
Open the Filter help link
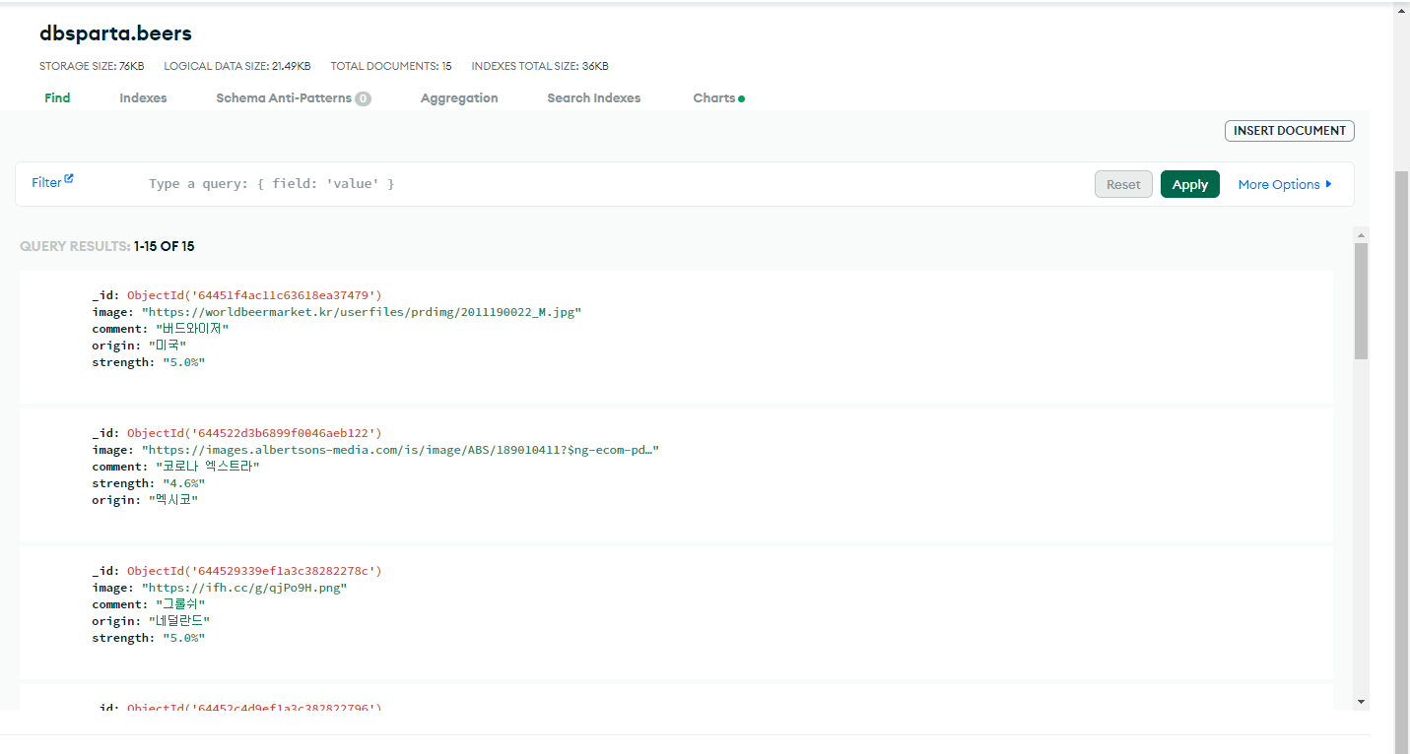click(52, 182)
